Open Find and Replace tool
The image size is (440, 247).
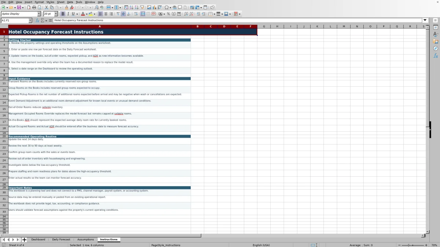click(96, 7)
